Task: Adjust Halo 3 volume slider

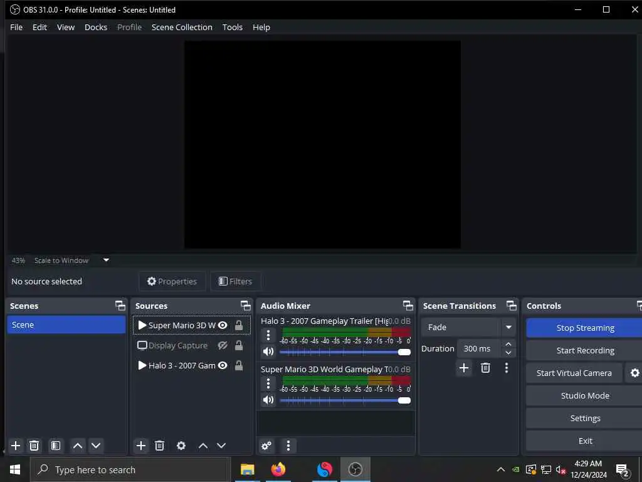Action: 345,352
